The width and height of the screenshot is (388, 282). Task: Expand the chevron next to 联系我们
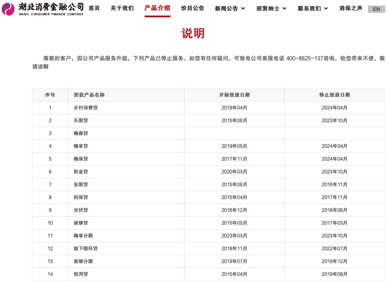pos(326,9)
